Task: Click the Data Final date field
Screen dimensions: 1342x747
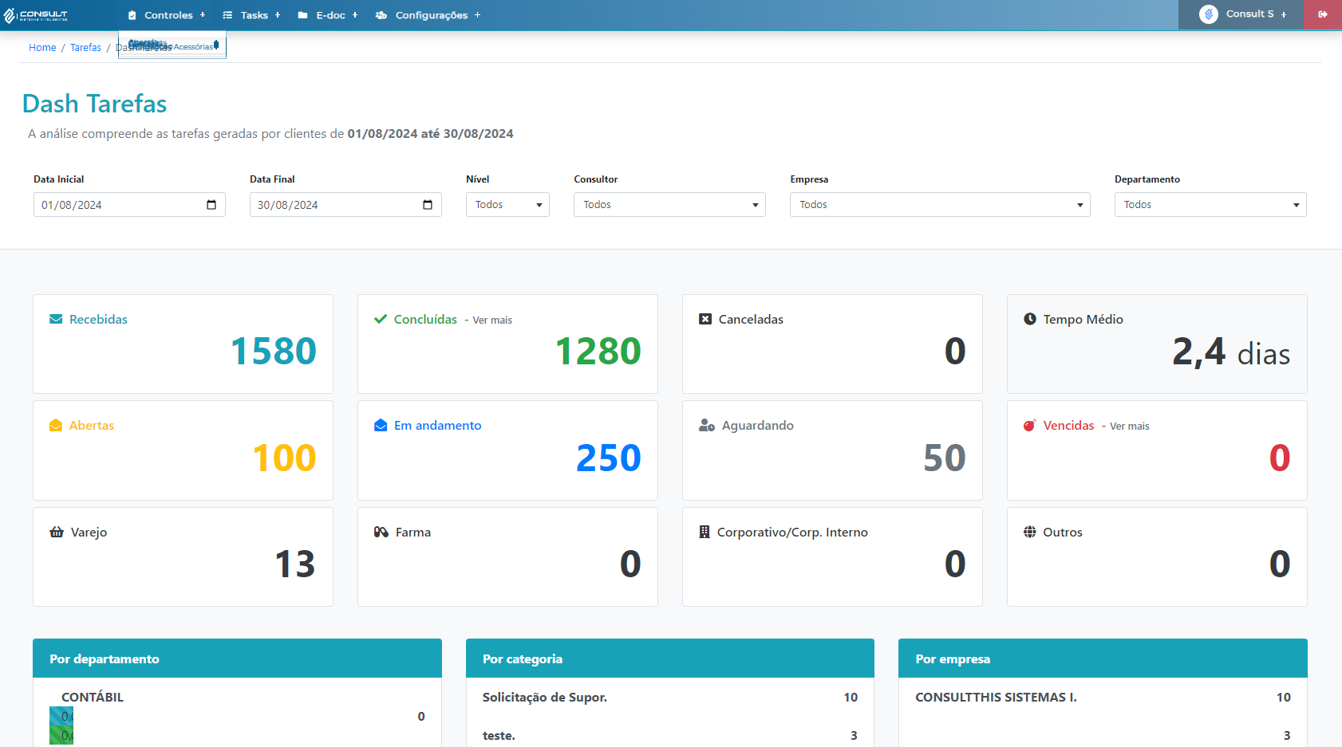Action: point(345,205)
